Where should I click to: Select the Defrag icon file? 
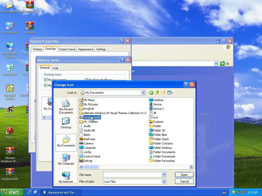click(86, 161)
